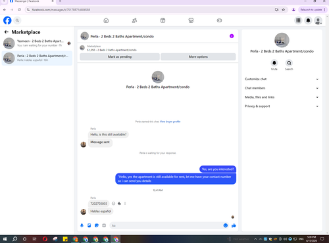
Task: Click the browser reload button
Action: click(x=19, y=10)
